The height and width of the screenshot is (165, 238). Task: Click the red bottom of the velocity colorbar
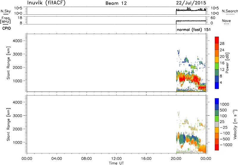click(x=217, y=147)
